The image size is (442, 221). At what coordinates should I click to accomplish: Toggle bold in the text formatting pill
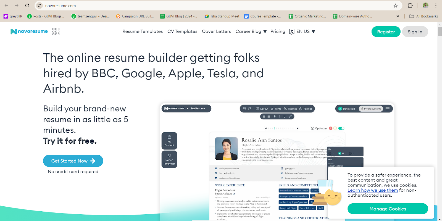(275, 117)
